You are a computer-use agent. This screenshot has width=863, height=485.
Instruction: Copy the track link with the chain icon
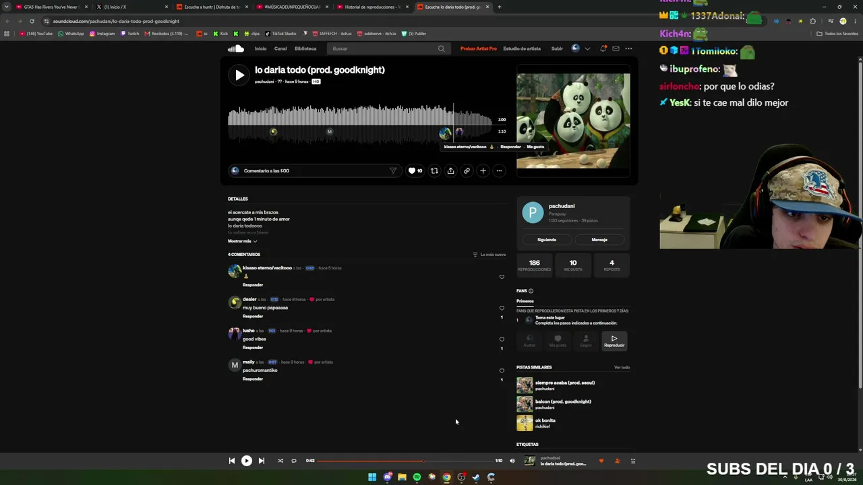click(467, 171)
